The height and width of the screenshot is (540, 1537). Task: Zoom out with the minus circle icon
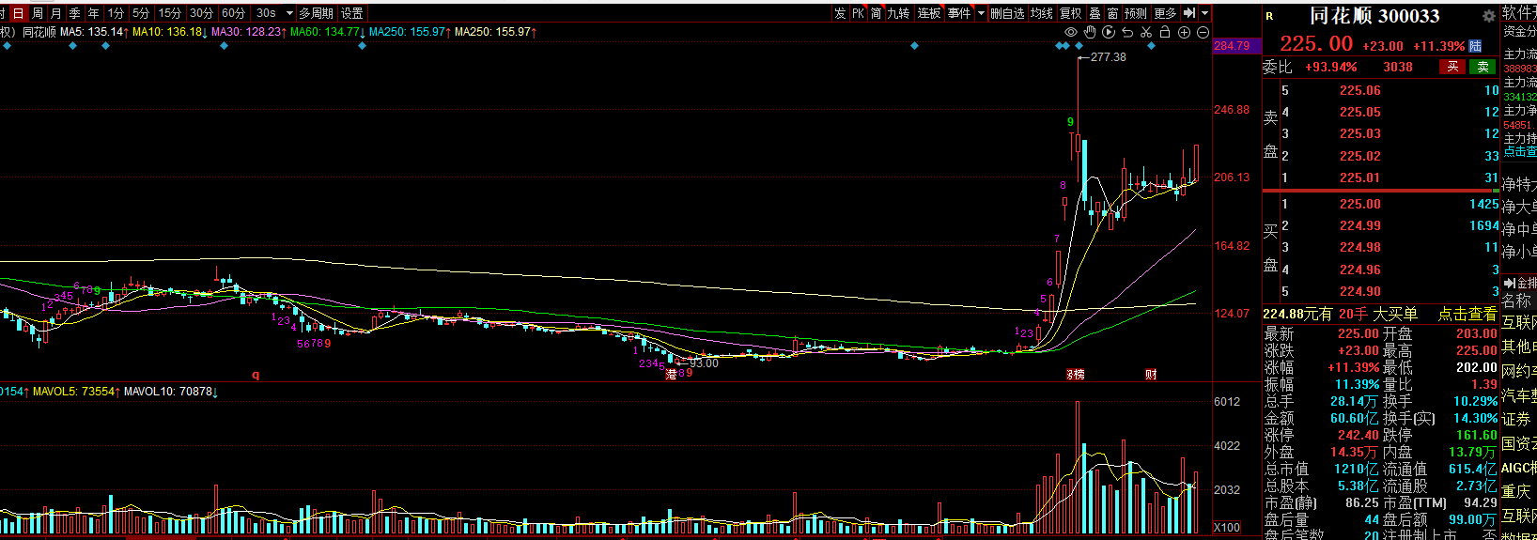click(1203, 32)
